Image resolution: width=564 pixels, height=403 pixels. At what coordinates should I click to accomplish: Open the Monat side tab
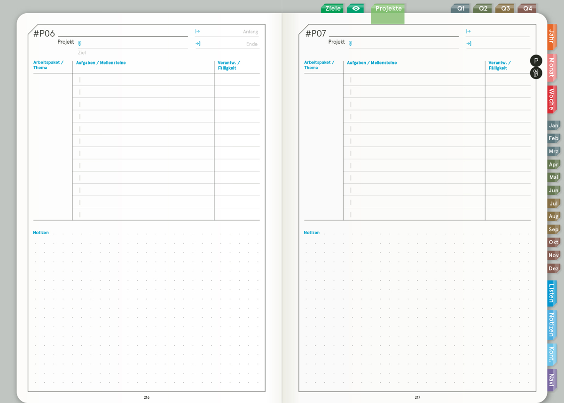pyautogui.click(x=552, y=67)
